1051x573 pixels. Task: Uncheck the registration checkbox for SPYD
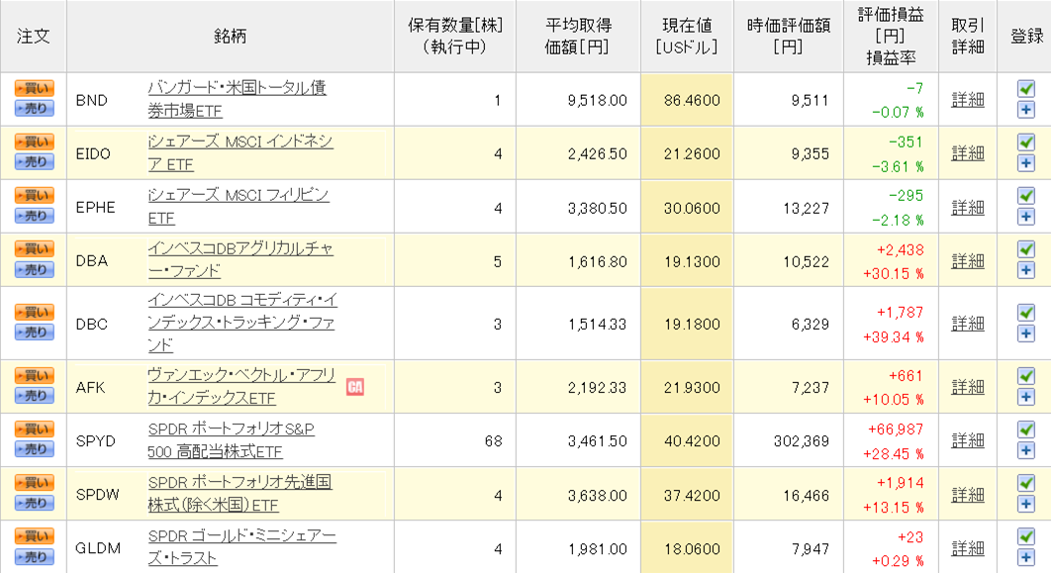point(1025,430)
